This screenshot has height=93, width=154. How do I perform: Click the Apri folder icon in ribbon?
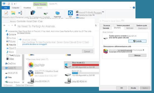click(13, 13)
